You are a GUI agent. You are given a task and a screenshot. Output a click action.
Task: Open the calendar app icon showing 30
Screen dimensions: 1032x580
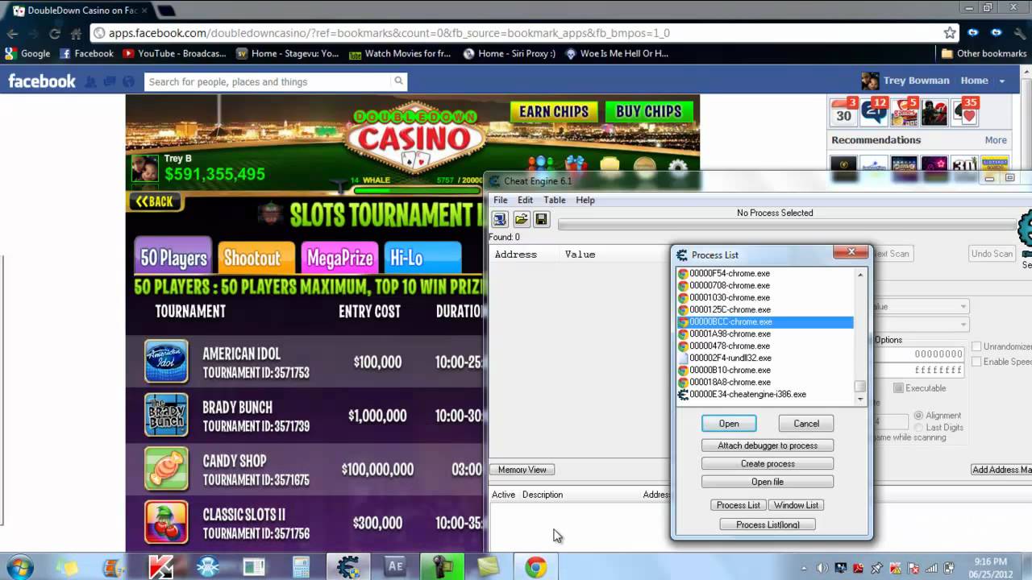point(843,113)
